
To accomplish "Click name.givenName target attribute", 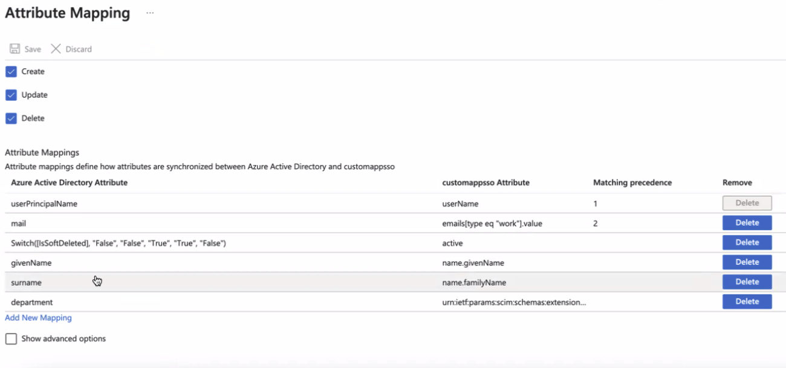I will pyautogui.click(x=473, y=263).
